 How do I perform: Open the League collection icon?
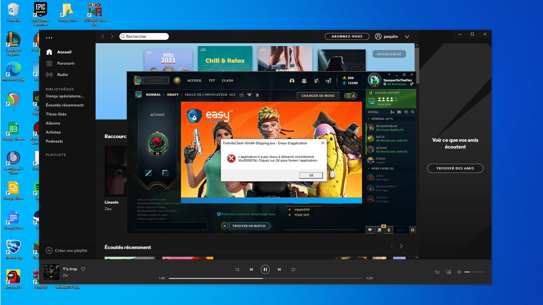click(305, 81)
